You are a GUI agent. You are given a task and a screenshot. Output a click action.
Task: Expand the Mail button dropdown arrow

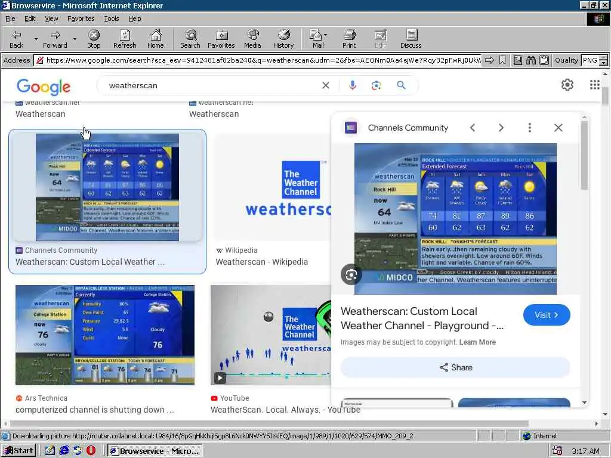point(326,35)
